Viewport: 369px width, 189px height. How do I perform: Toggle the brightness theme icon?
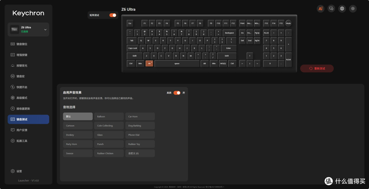pos(353,9)
